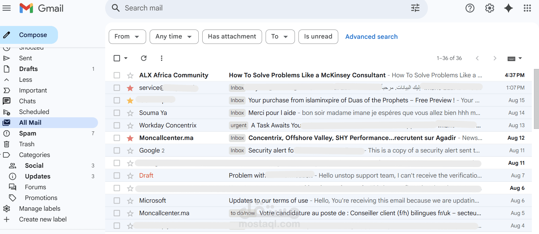The image size is (539, 234).
Task: Select the Google security alert checkbox
Action: coord(117,150)
